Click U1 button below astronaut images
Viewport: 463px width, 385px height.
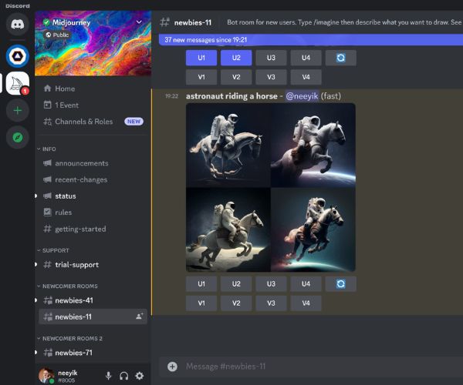(x=201, y=284)
